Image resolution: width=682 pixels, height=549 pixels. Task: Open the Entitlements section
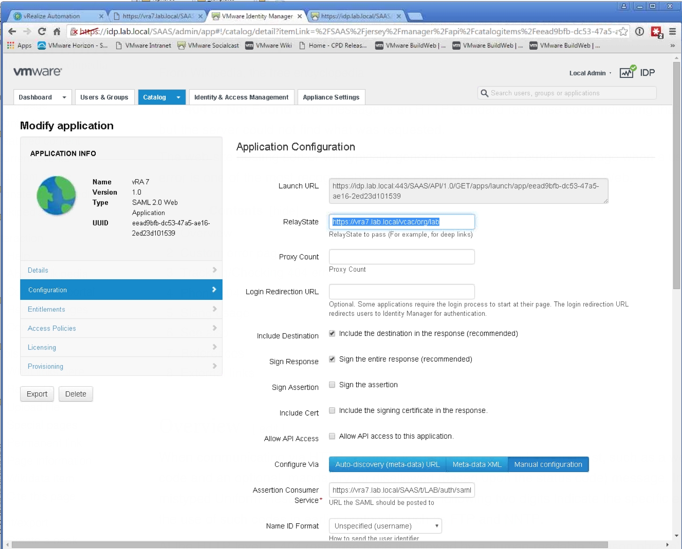click(x=121, y=309)
